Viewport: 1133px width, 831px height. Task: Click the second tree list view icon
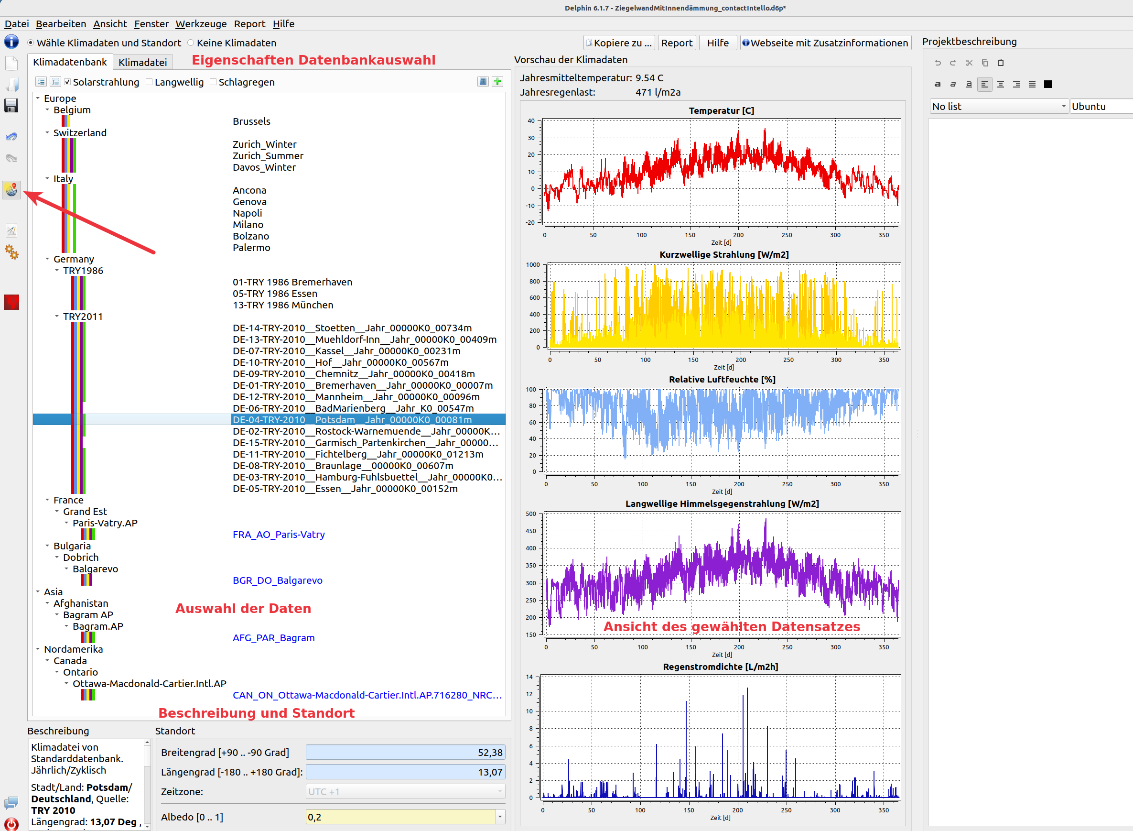[x=55, y=81]
